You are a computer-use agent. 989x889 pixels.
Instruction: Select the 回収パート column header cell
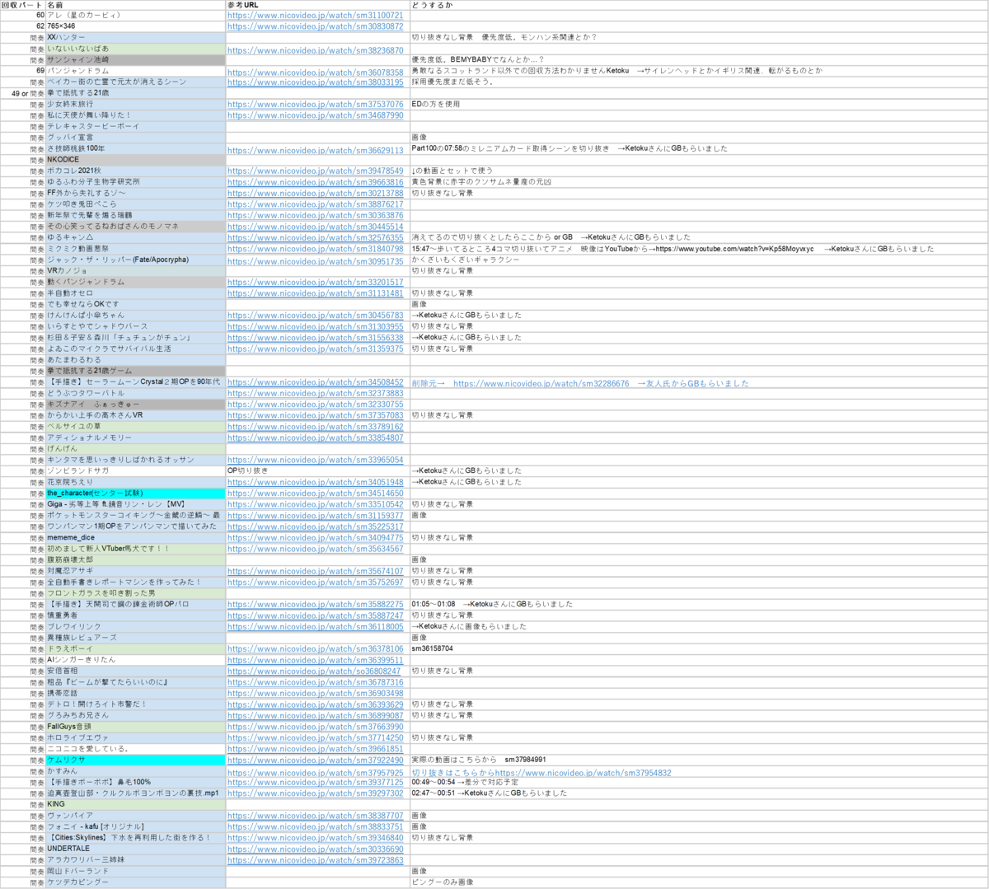click(22, 5)
